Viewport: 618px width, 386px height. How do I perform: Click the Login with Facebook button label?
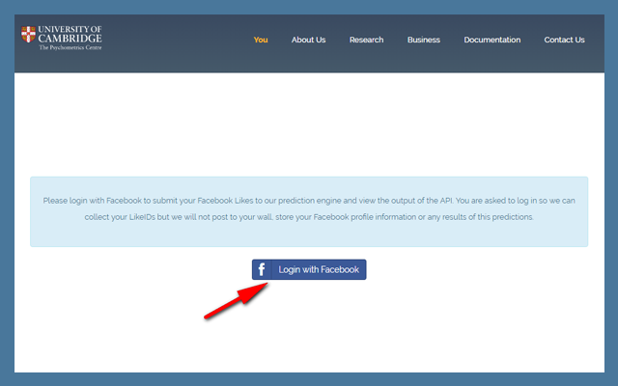click(x=319, y=269)
